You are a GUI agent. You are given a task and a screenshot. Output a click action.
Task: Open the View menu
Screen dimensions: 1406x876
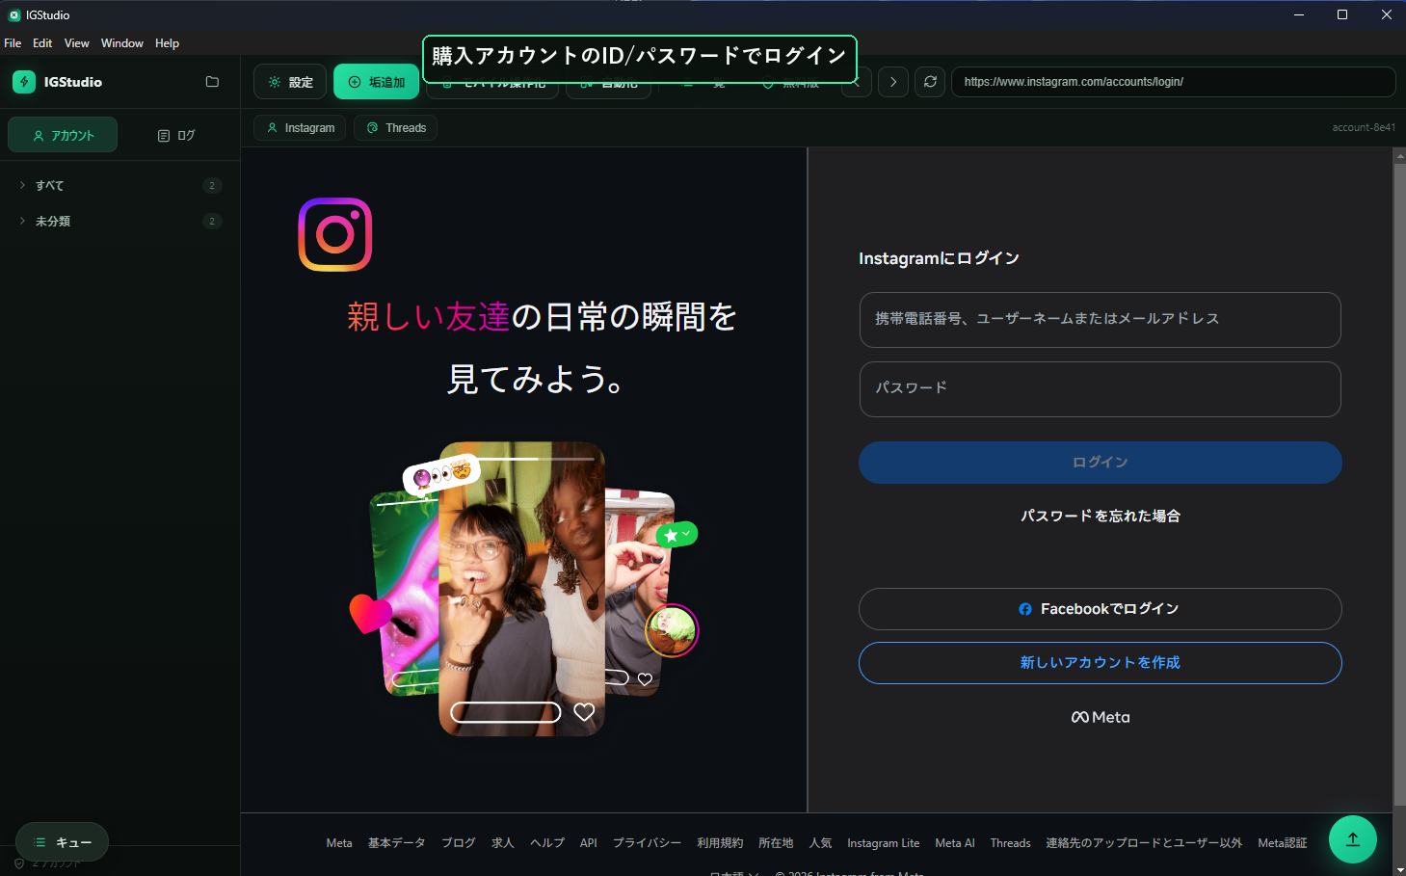[x=76, y=43]
